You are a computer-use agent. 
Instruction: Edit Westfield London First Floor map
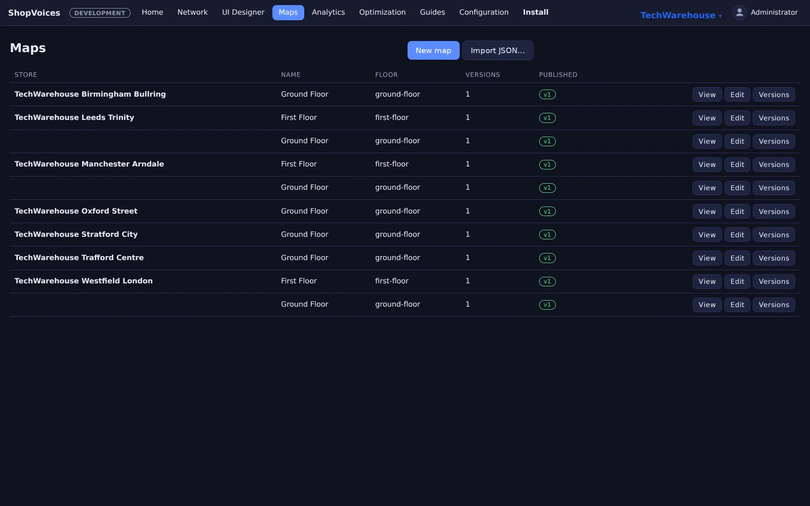pyautogui.click(x=737, y=281)
